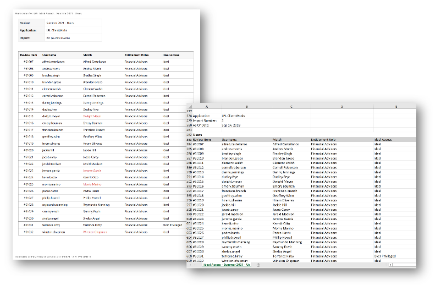Screen dimensions: 441x285
Task: Select column C header in spreadsheet
Action: tap(291, 106)
